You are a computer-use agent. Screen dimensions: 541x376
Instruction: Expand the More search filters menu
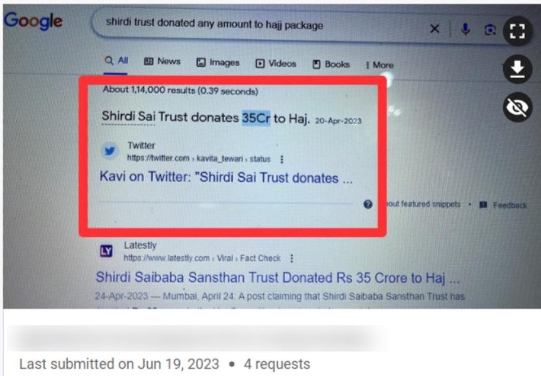tap(380, 65)
